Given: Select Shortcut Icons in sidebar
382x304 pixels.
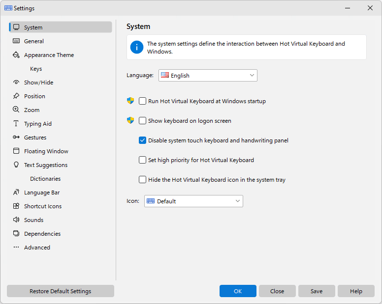Looking at the screenshot, I should tap(61, 206).
